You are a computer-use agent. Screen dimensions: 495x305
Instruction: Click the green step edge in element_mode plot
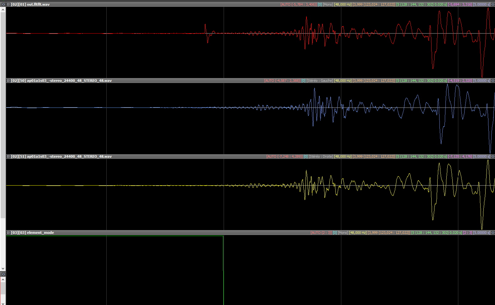point(223,270)
